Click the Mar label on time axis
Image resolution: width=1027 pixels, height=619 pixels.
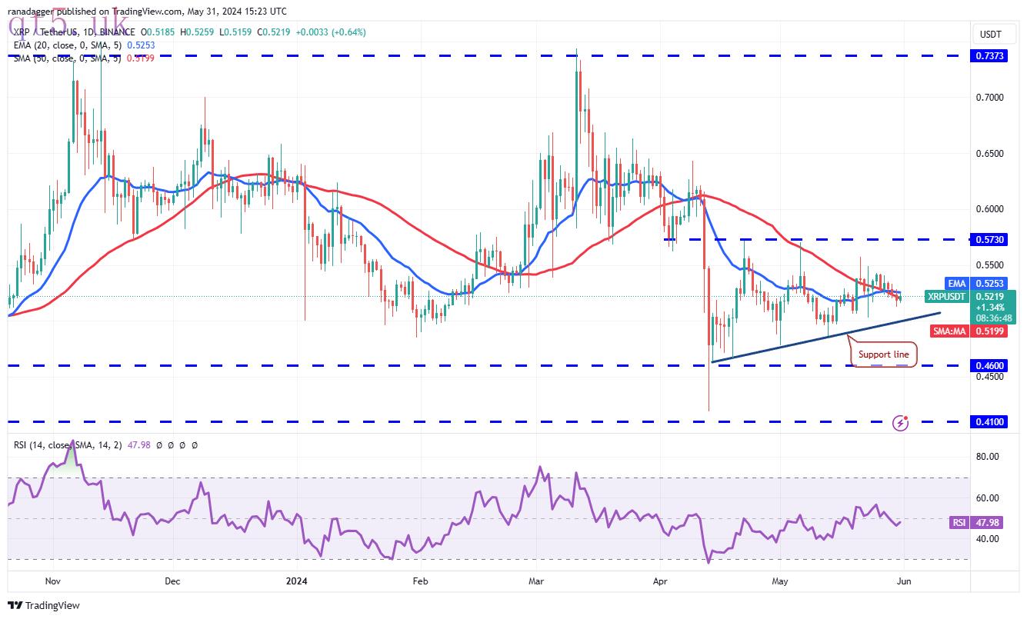tap(535, 581)
